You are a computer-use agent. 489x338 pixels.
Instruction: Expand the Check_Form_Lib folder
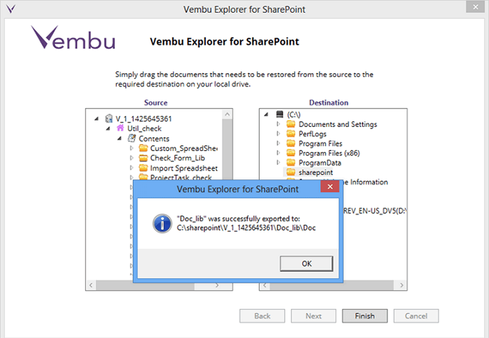pos(131,158)
